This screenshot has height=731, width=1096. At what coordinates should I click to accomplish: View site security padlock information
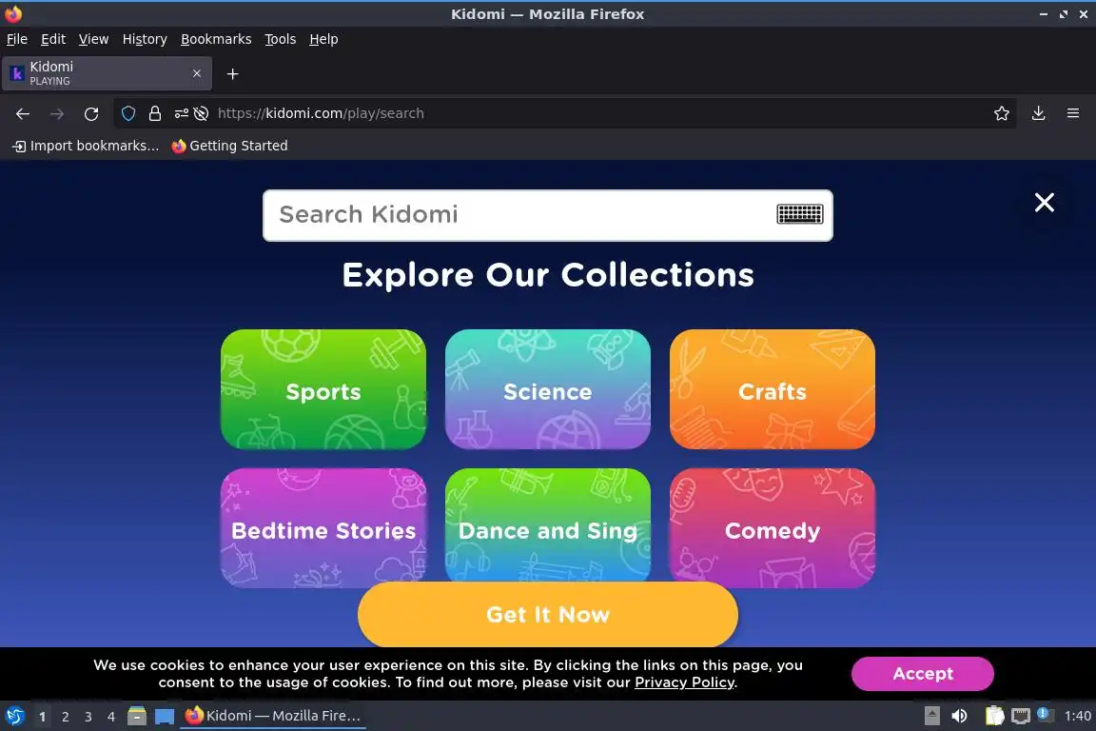click(154, 113)
